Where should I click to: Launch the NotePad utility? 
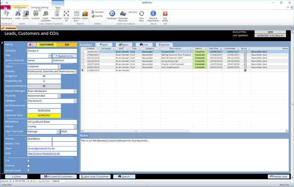97,16
